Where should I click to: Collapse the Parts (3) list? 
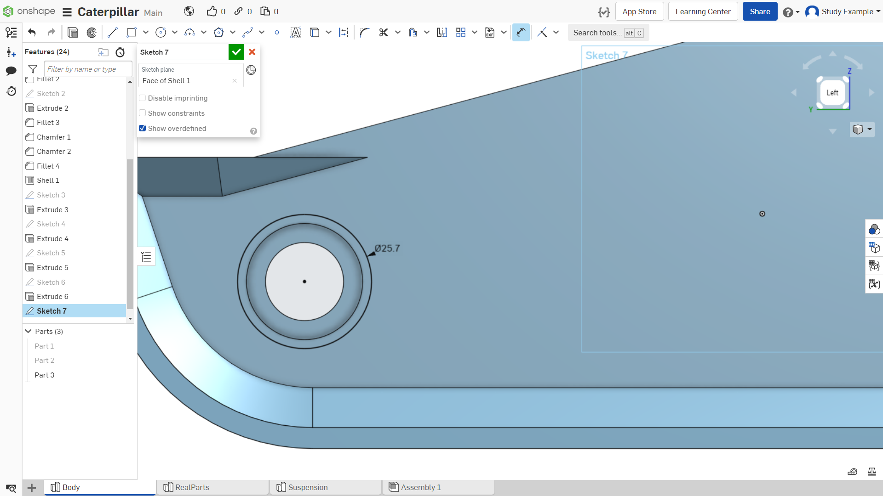click(x=29, y=331)
